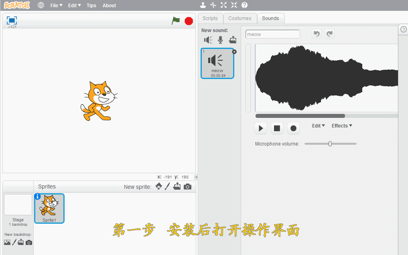The image size is (408, 255).
Task: Open the Effects dropdown
Action: click(x=342, y=126)
